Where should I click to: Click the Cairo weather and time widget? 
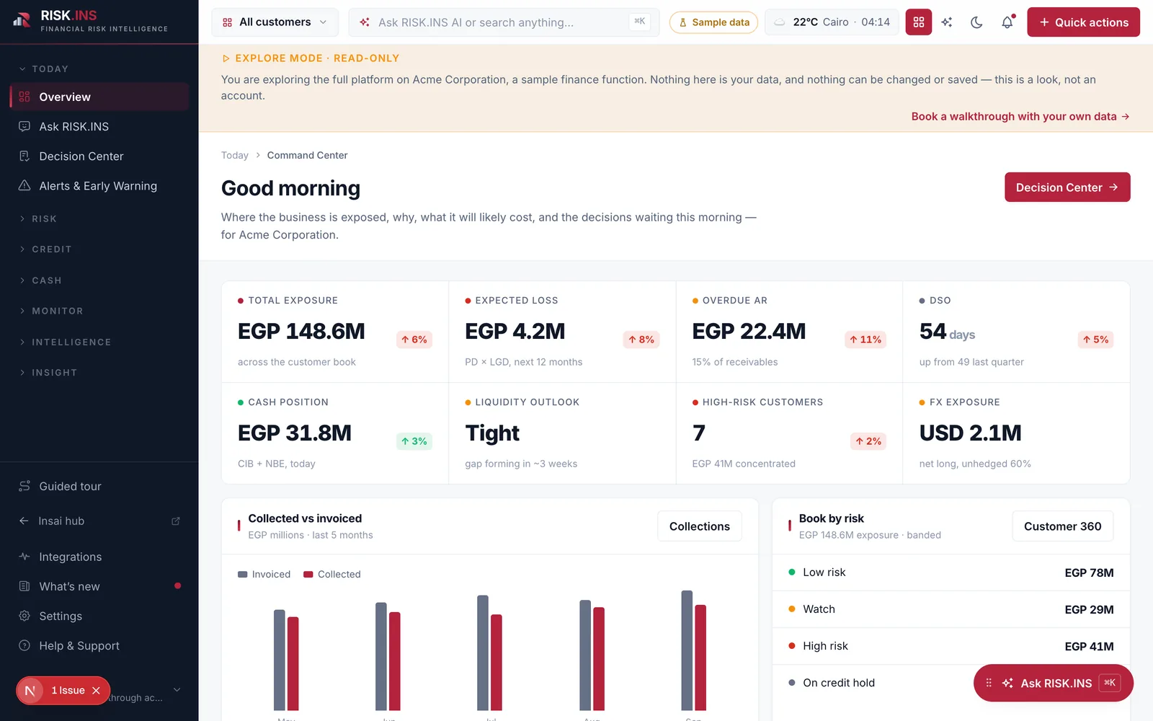pos(832,22)
